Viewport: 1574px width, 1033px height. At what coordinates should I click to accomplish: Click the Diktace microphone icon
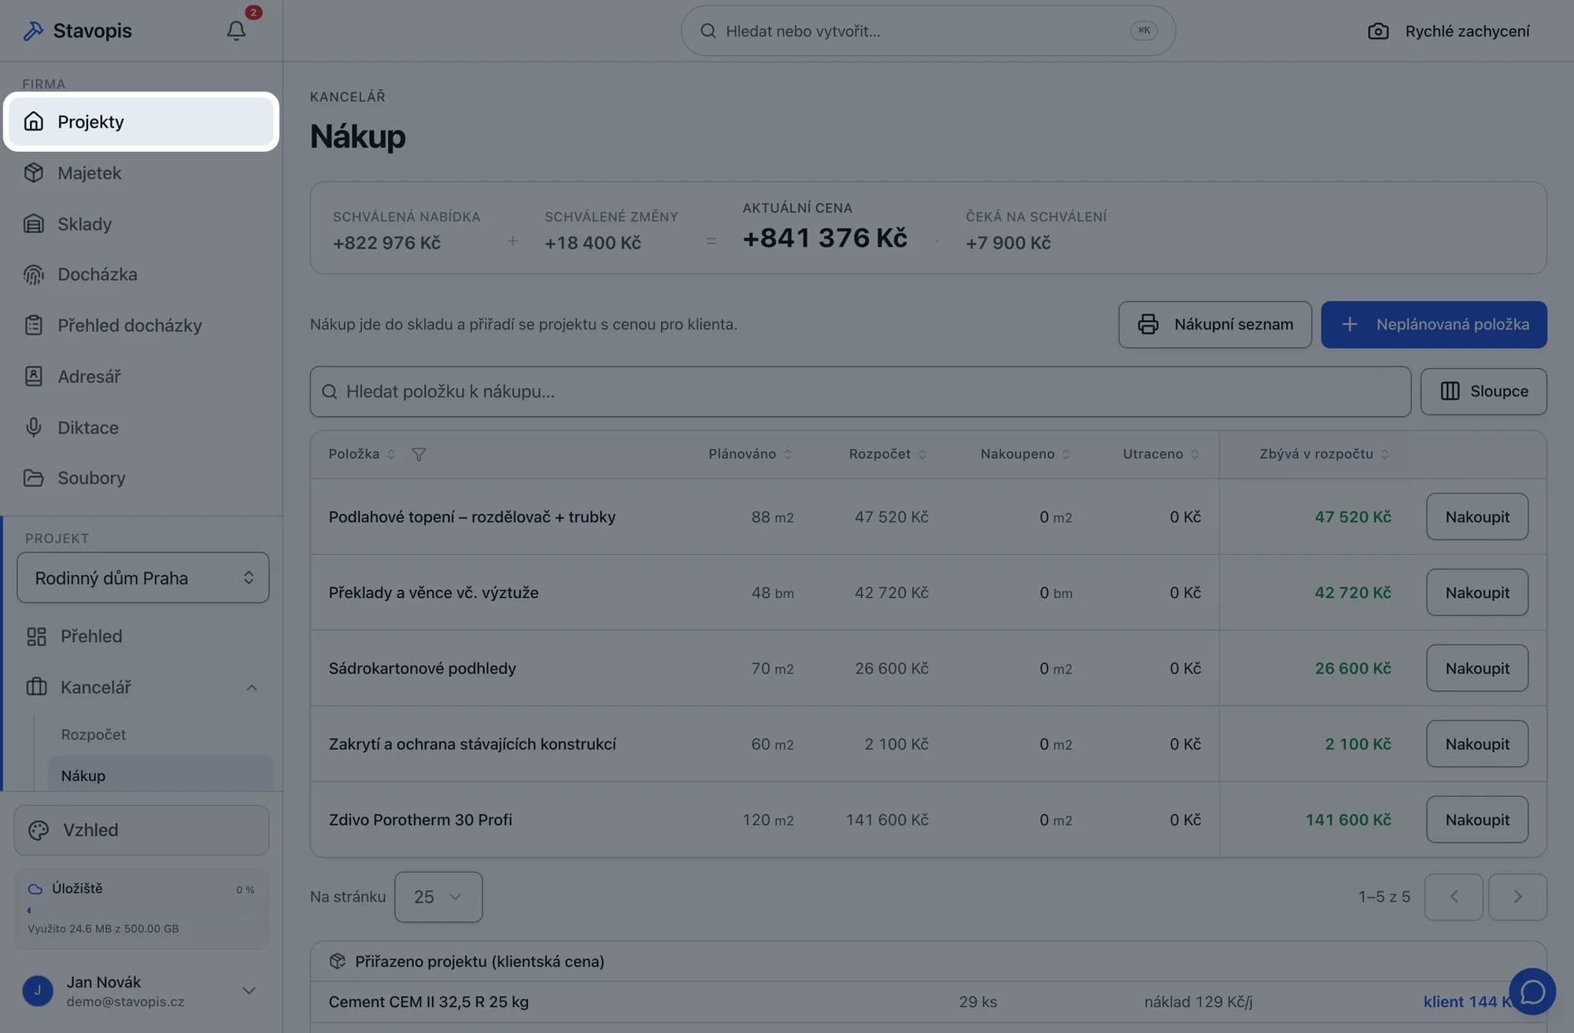click(33, 428)
